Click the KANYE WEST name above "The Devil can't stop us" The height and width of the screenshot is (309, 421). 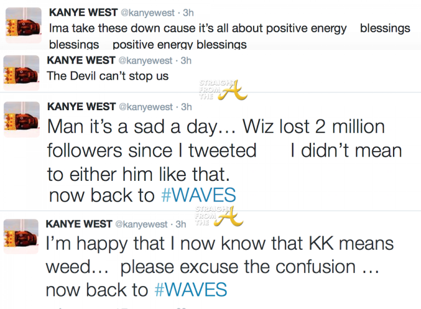coord(81,61)
